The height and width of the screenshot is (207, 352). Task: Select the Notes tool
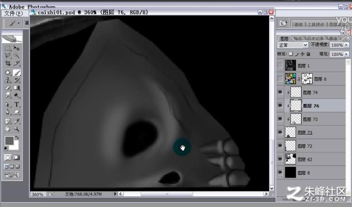pyautogui.click(x=8, y=122)
